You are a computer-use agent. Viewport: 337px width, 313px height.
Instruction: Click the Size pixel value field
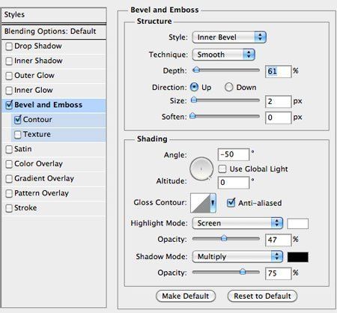[279, 102]
